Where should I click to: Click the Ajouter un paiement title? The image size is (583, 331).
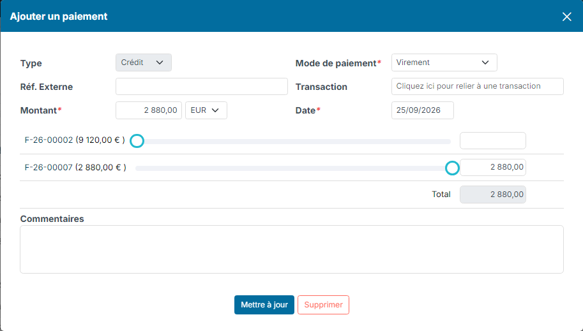[58, 17]
